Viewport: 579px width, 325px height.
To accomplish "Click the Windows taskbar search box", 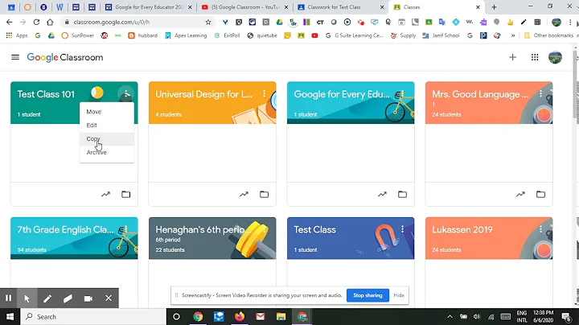I will (x=93, y=316).
